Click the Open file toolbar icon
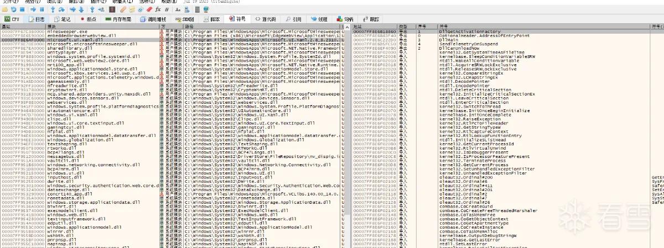The width and height of the screenshot is (664, 248). click(5, 9)
